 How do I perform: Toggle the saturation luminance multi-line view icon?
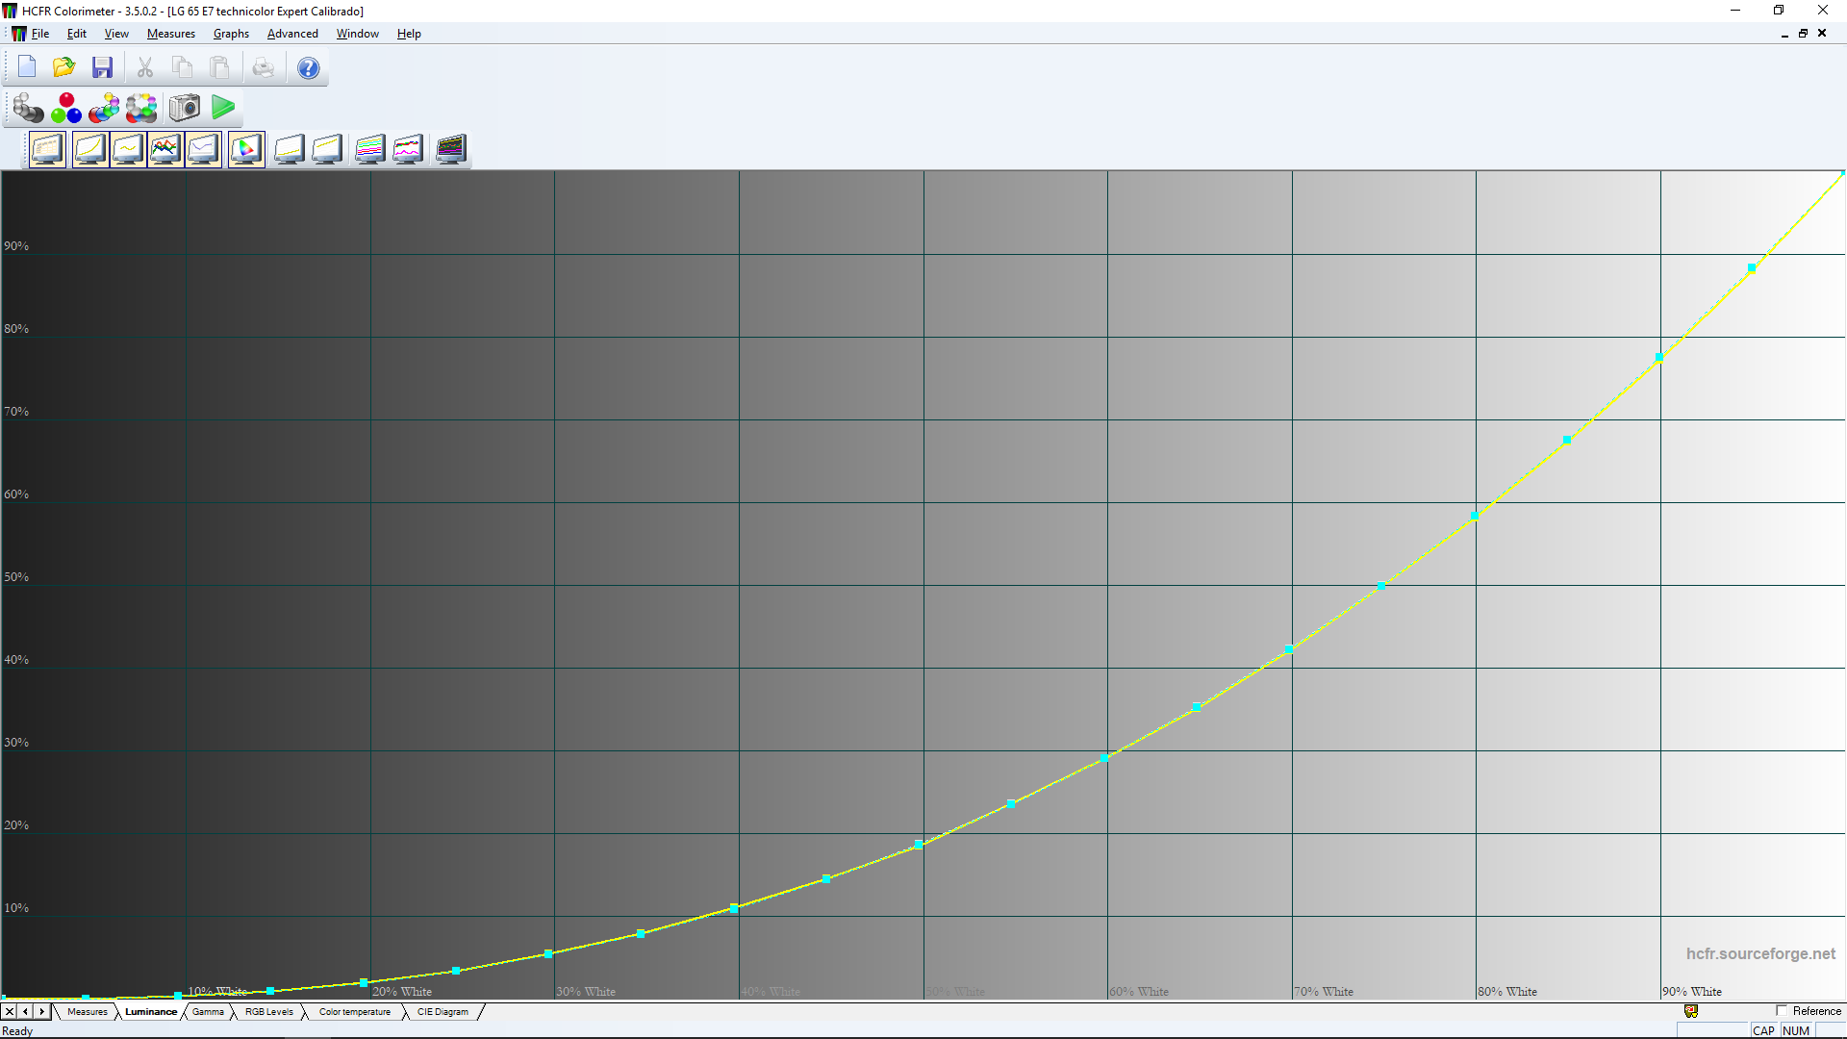[369, 149]
